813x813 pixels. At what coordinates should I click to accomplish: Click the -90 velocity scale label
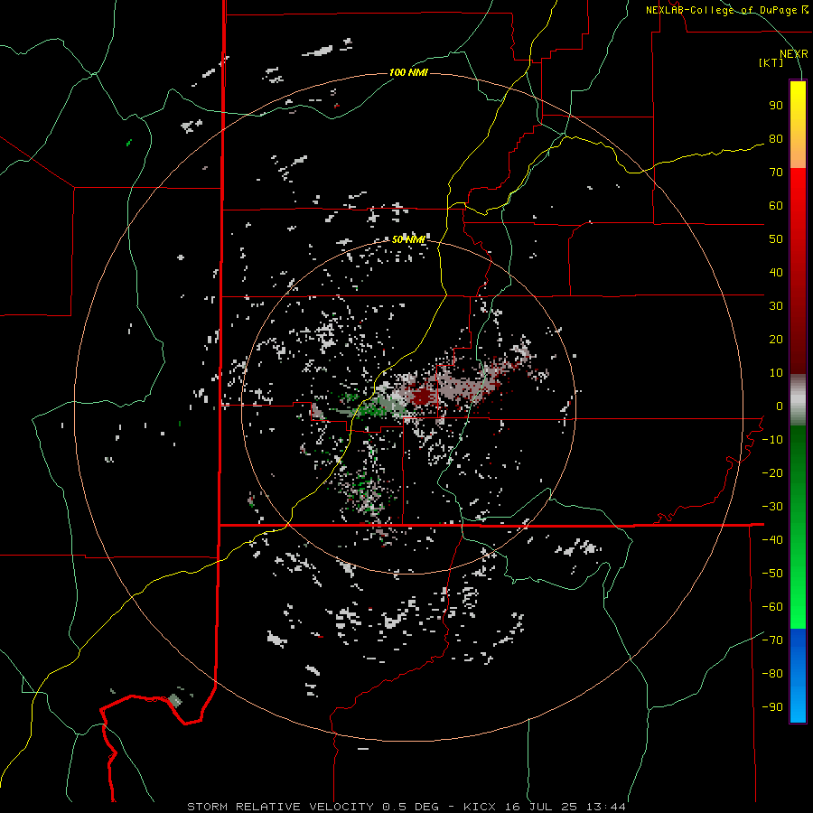click(772, 707)
